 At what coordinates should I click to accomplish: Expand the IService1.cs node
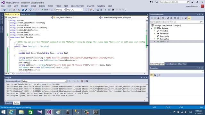click(x=154, y=39)
